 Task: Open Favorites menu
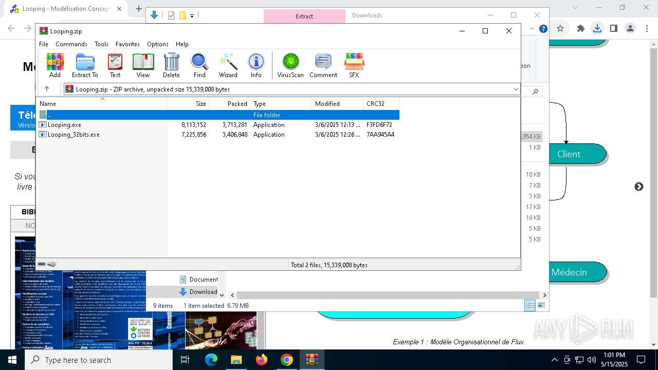click(127, 44)
